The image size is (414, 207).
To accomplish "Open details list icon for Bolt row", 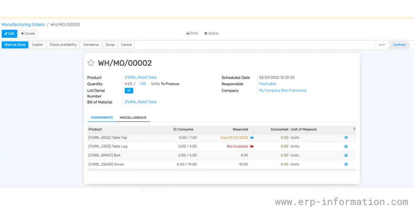I will pyautogui.click(x=346, y=156).
